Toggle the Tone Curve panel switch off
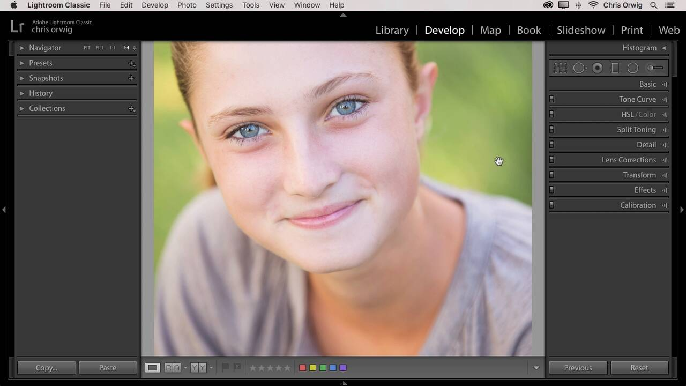This screenshot has width=686, height=386. (x=551, y=99)
